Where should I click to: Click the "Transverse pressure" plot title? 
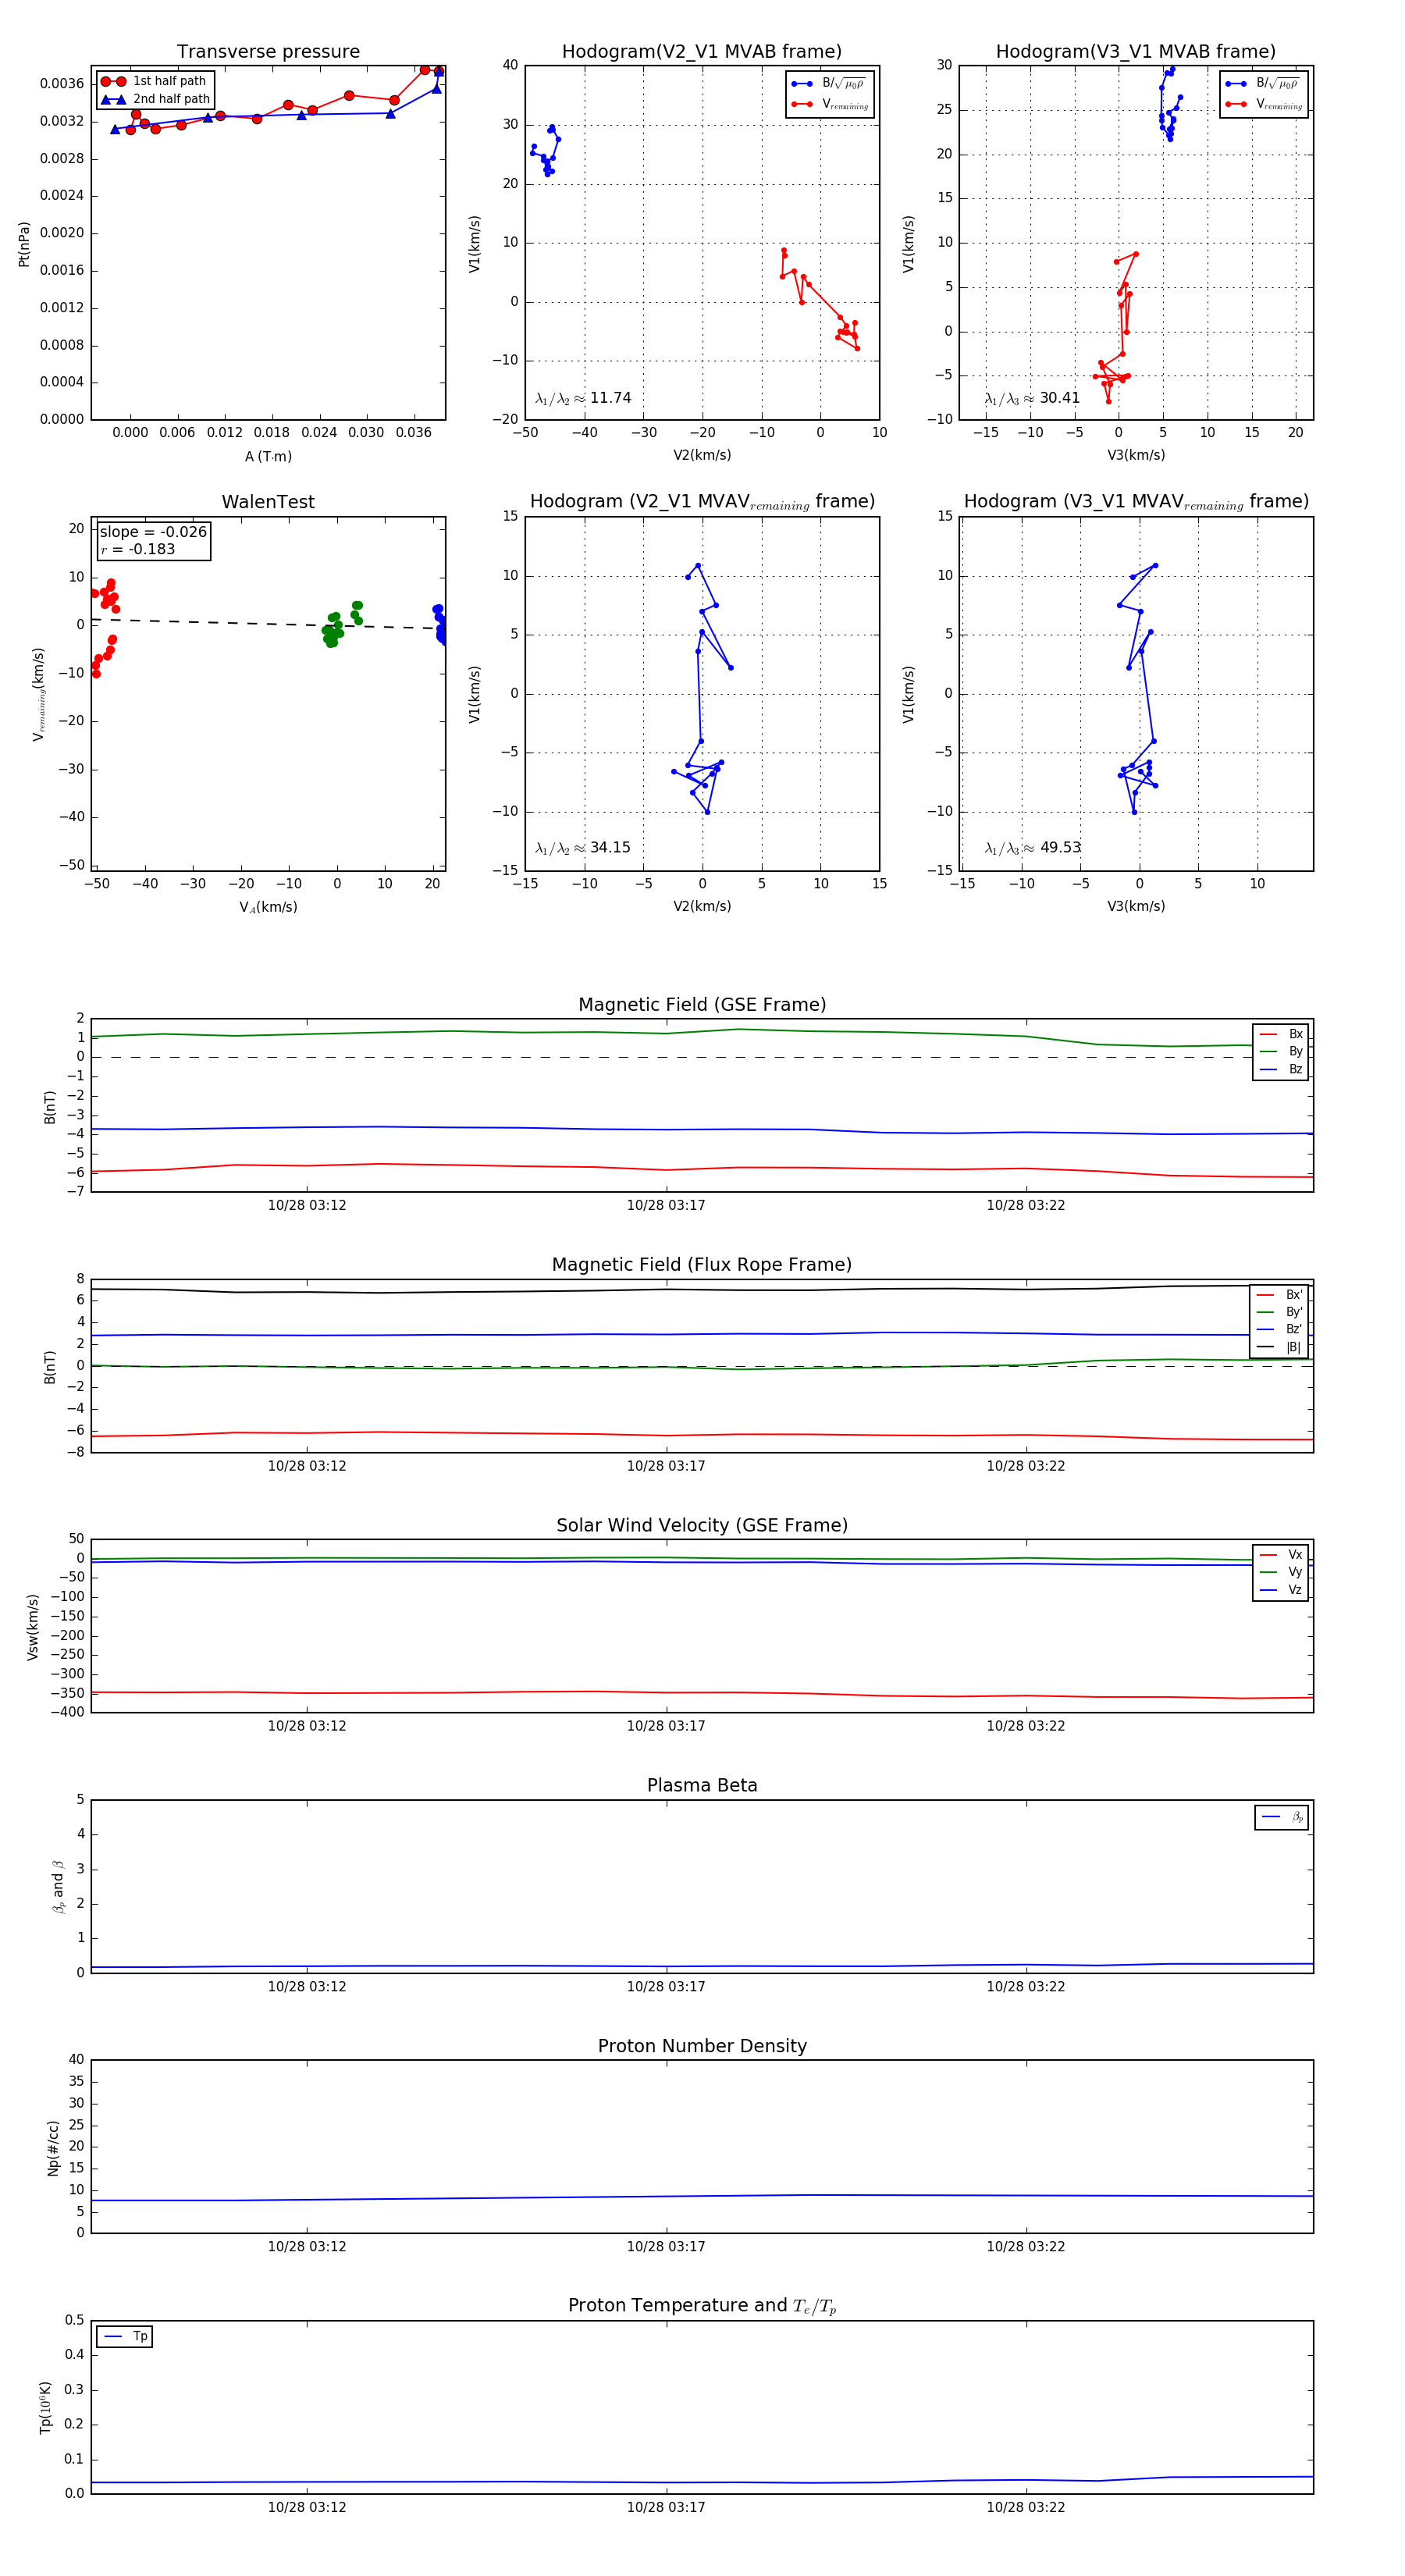coord(268,51)
